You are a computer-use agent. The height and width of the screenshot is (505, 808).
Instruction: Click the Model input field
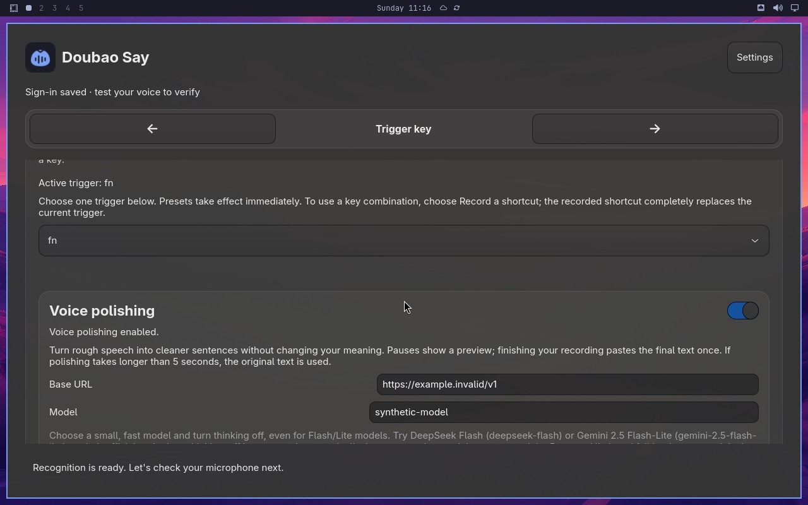coord(564,412)
